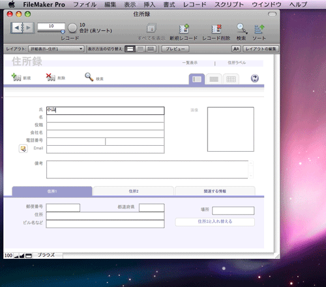This screenshot has width=326, height=287.
Task: Open the Apple menu
Action: pos(12,5)
